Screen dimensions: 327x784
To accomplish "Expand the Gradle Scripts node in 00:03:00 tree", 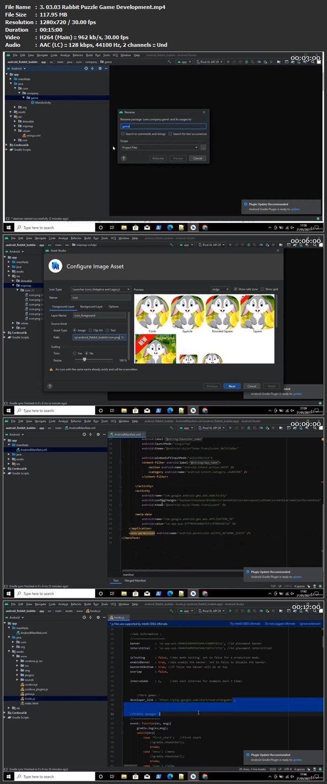I will coord(7,149).
